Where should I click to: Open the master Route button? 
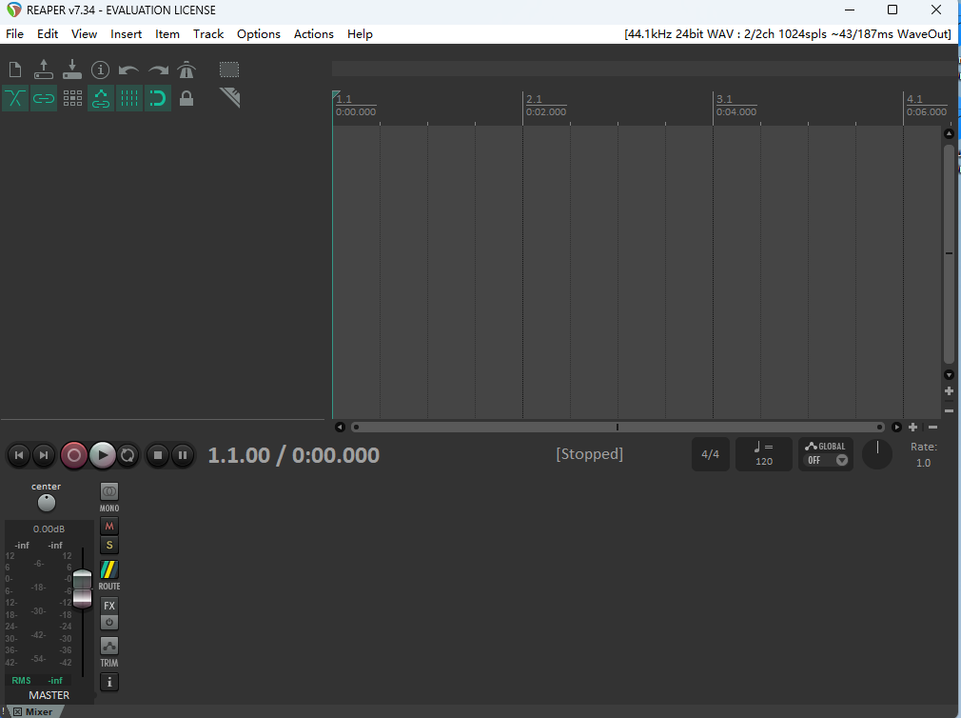point(109,569)
